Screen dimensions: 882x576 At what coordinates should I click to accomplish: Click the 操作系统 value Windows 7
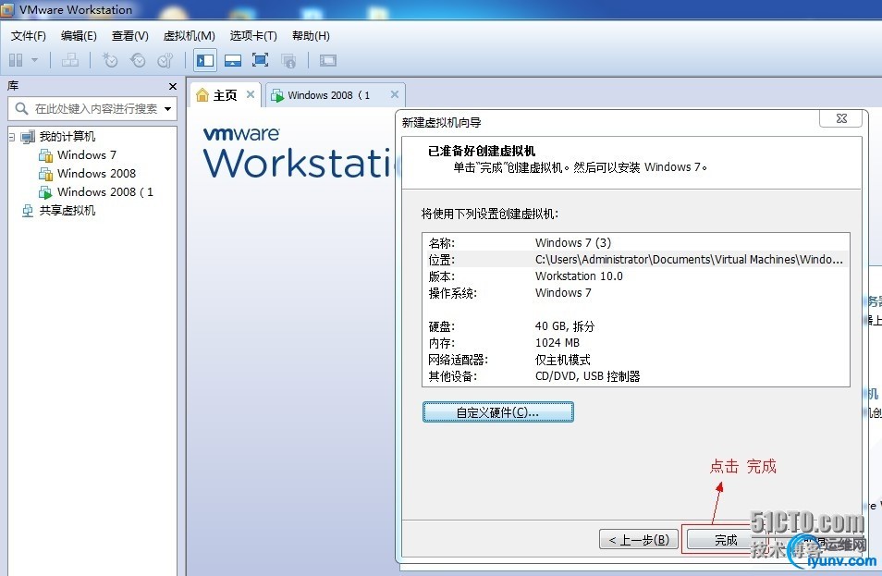pyautogui.click(x=563, y=292)
